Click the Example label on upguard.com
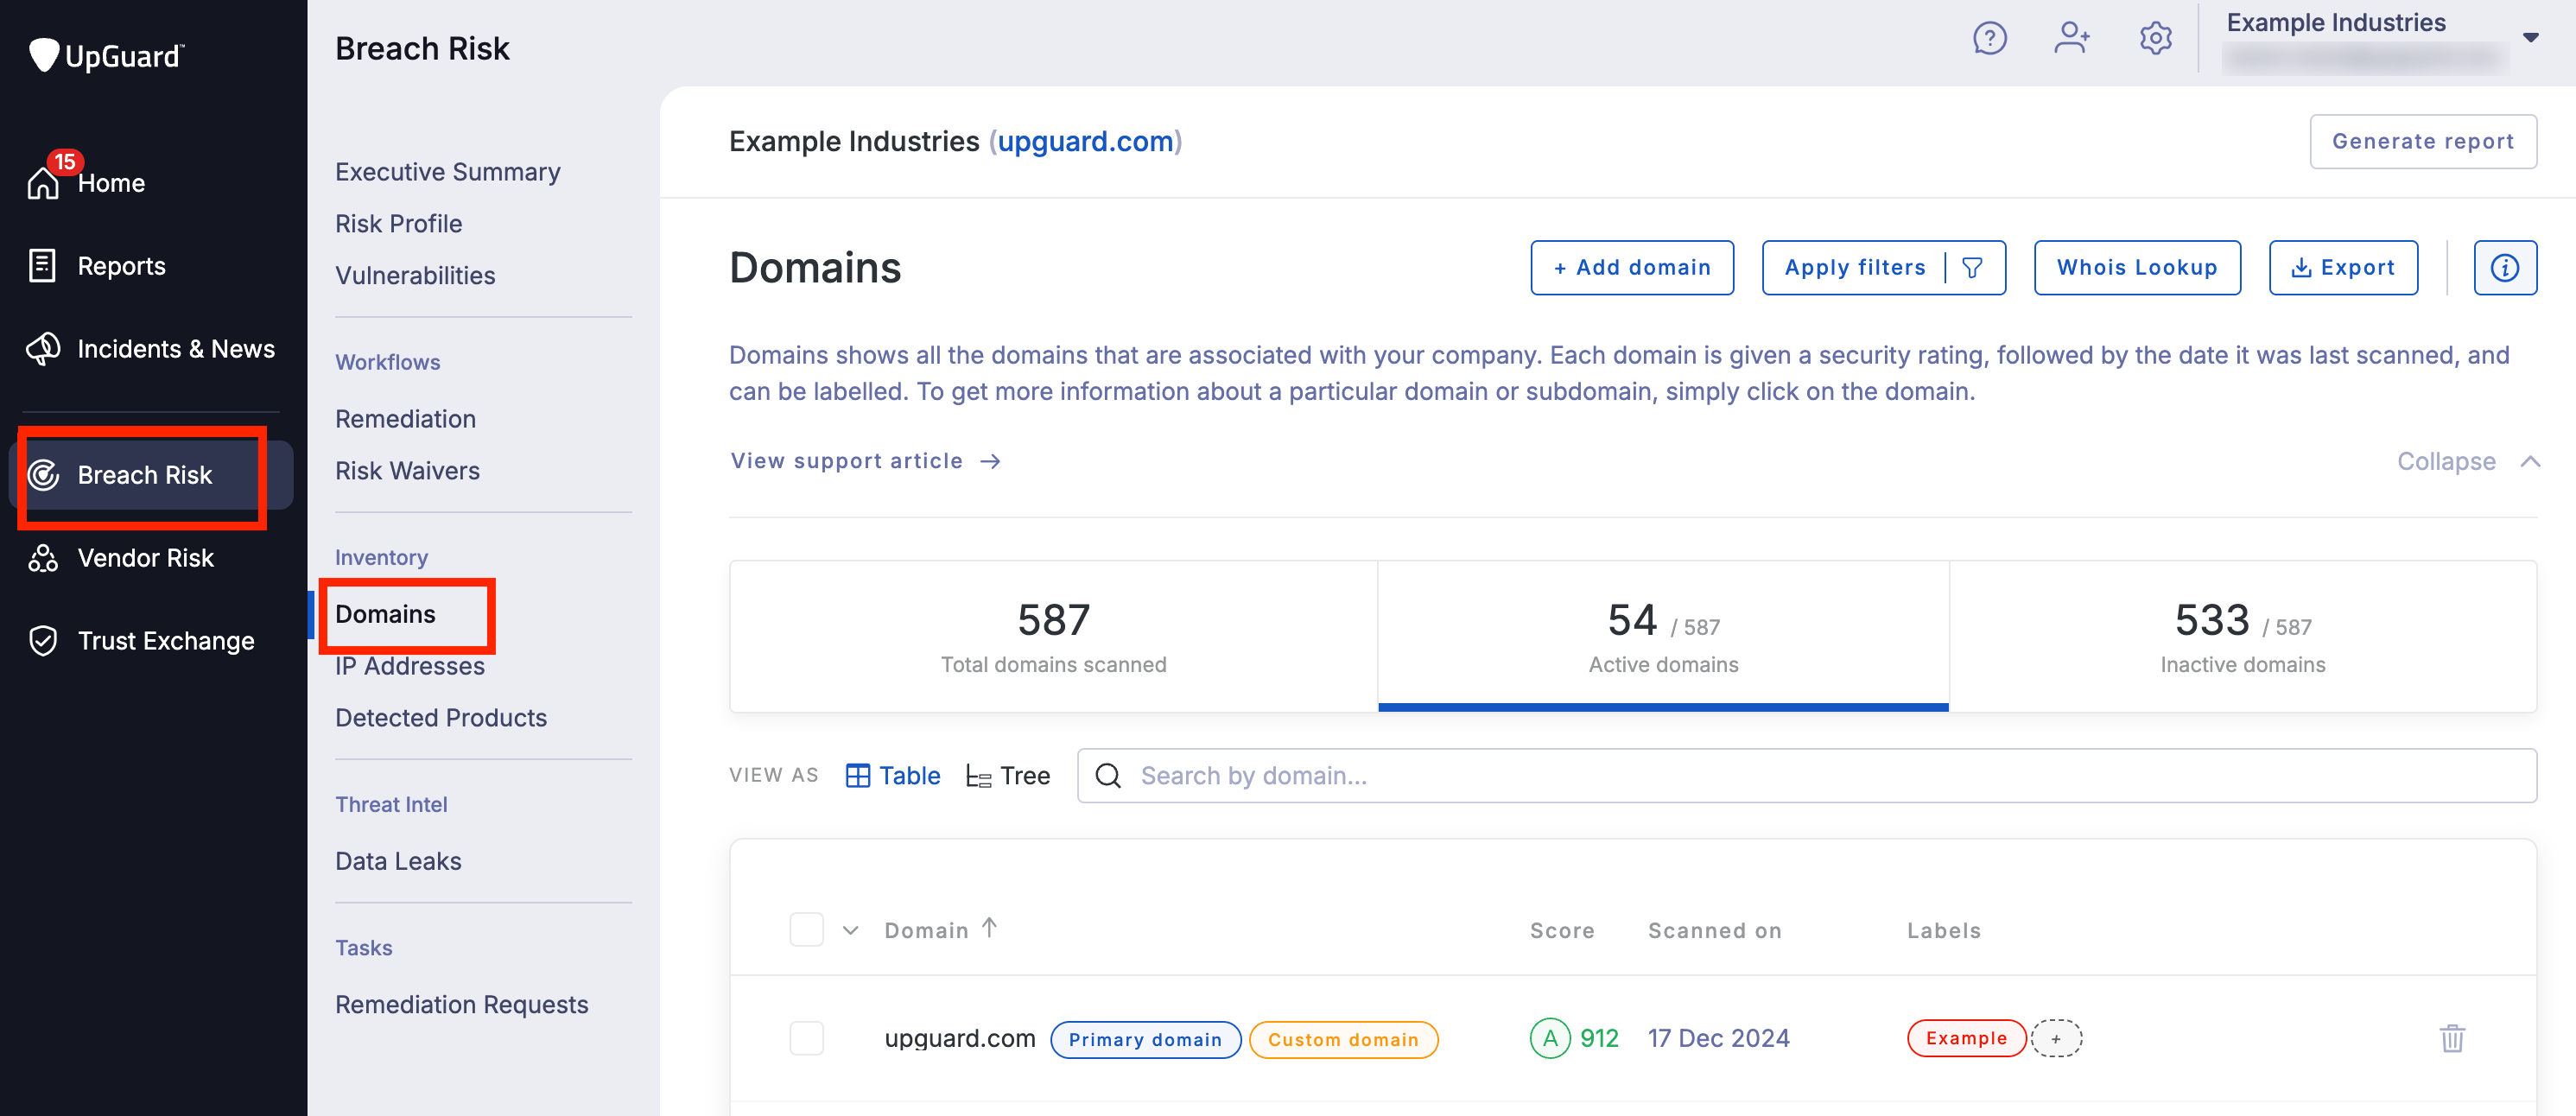2576x1116 pixels. pyautogui.click(x=1966, y=1038)
